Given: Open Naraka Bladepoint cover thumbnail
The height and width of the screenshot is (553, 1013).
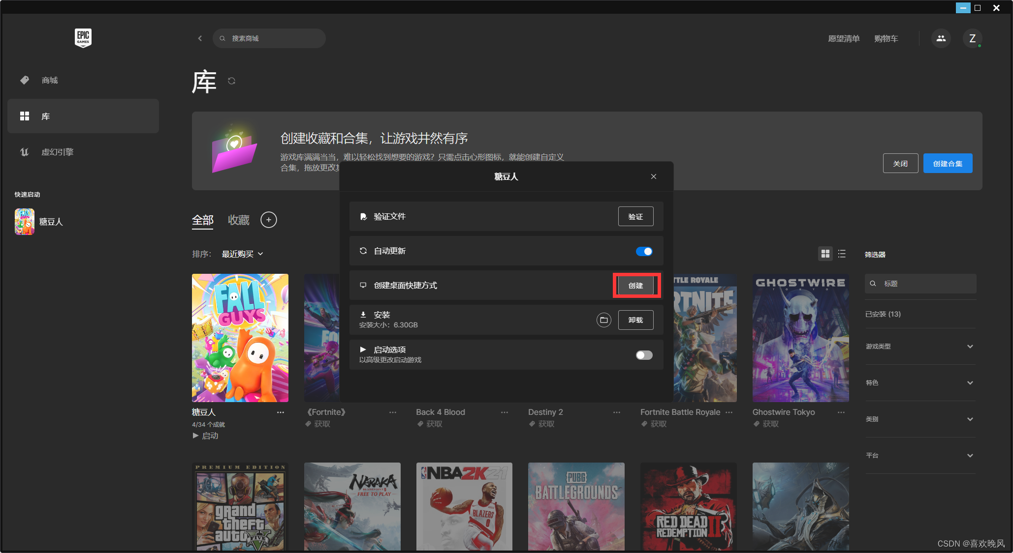Looking at the screenshot, I should (x=352, y=506).
